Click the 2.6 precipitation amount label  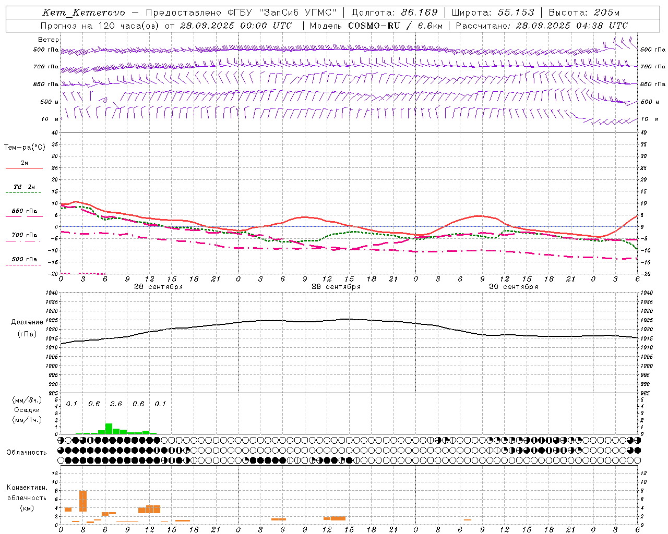pos(116,404)
